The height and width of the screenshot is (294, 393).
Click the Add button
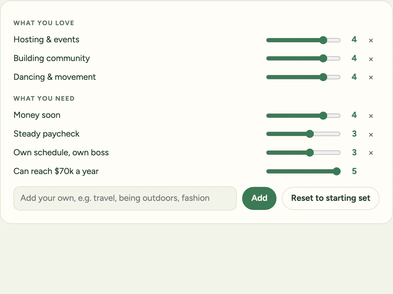coord(259,198)
